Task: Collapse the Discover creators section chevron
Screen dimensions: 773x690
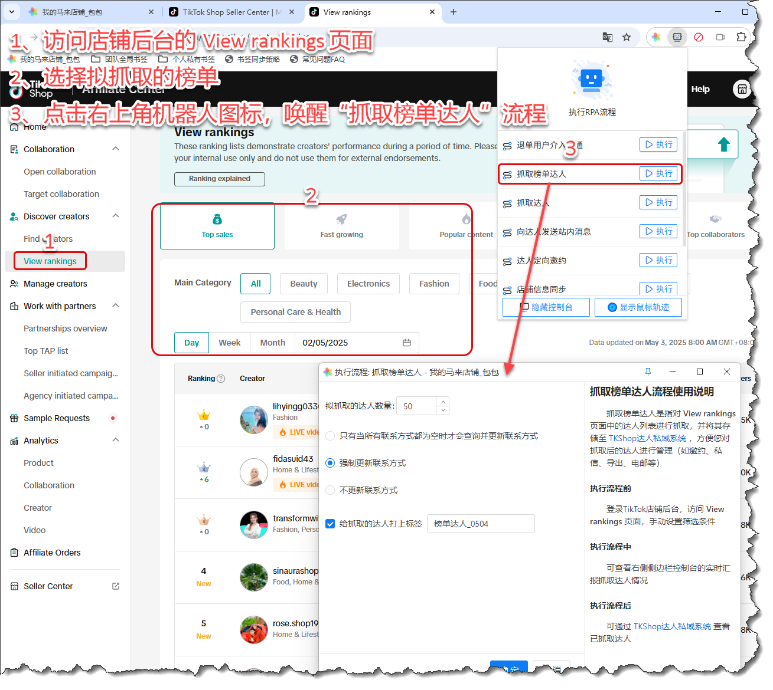Action: [116, 216]
